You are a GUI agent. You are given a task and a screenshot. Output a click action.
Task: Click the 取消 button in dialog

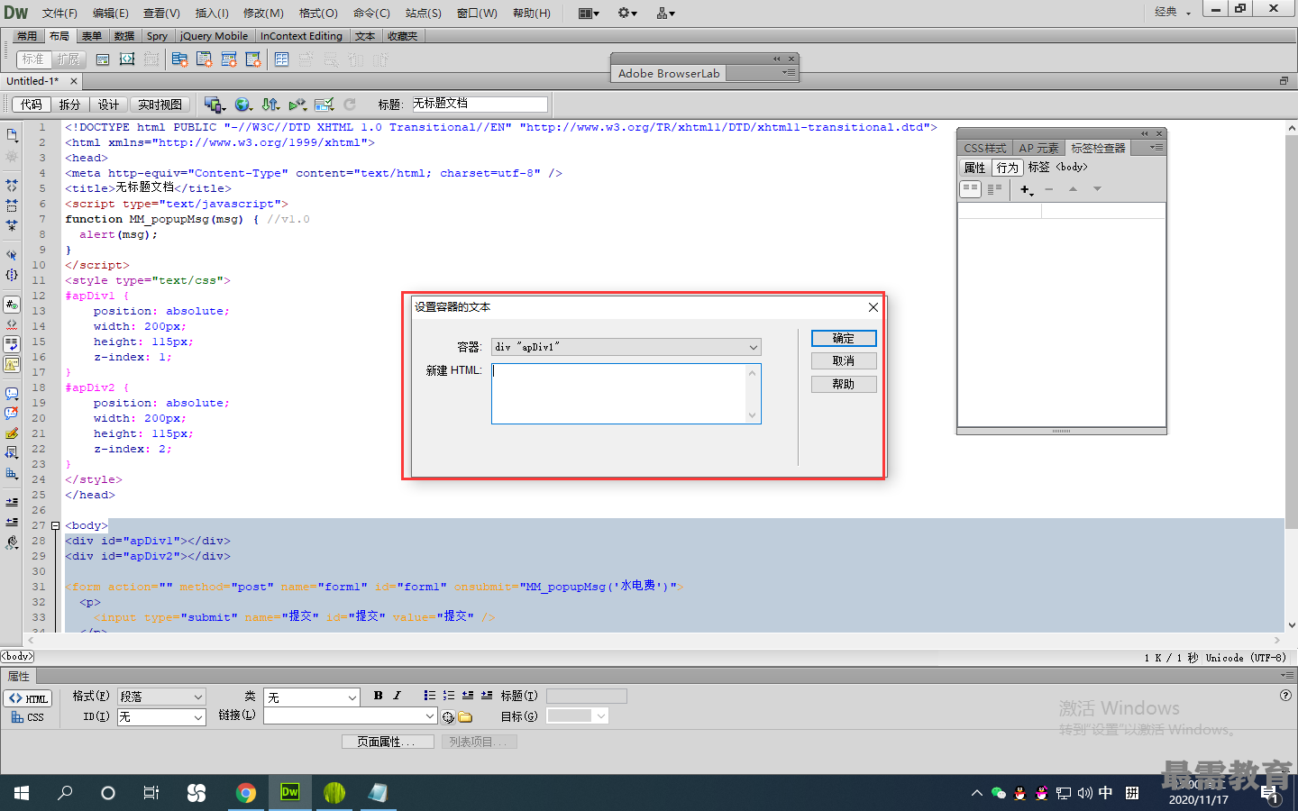[844, 360]
